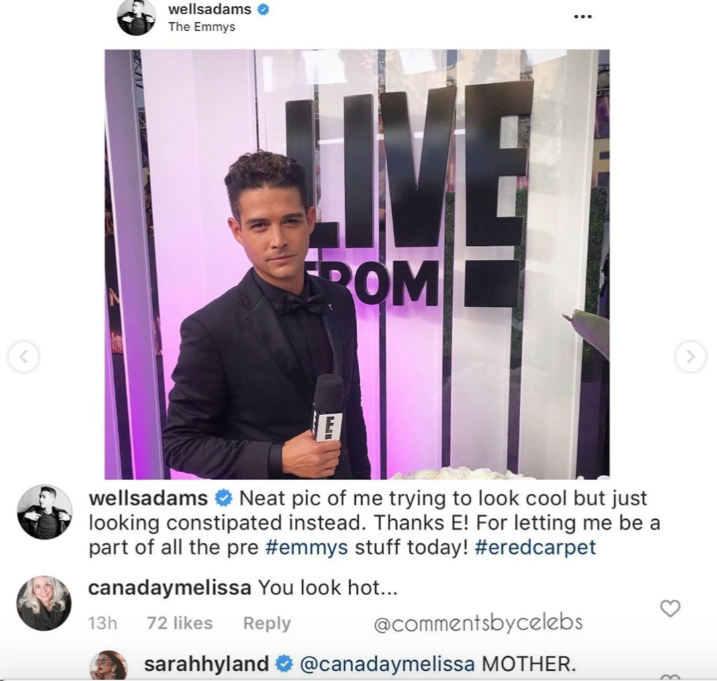Click the posted photo of red carpet host
This screenshot has height=681, width=717.
(356, 265)
